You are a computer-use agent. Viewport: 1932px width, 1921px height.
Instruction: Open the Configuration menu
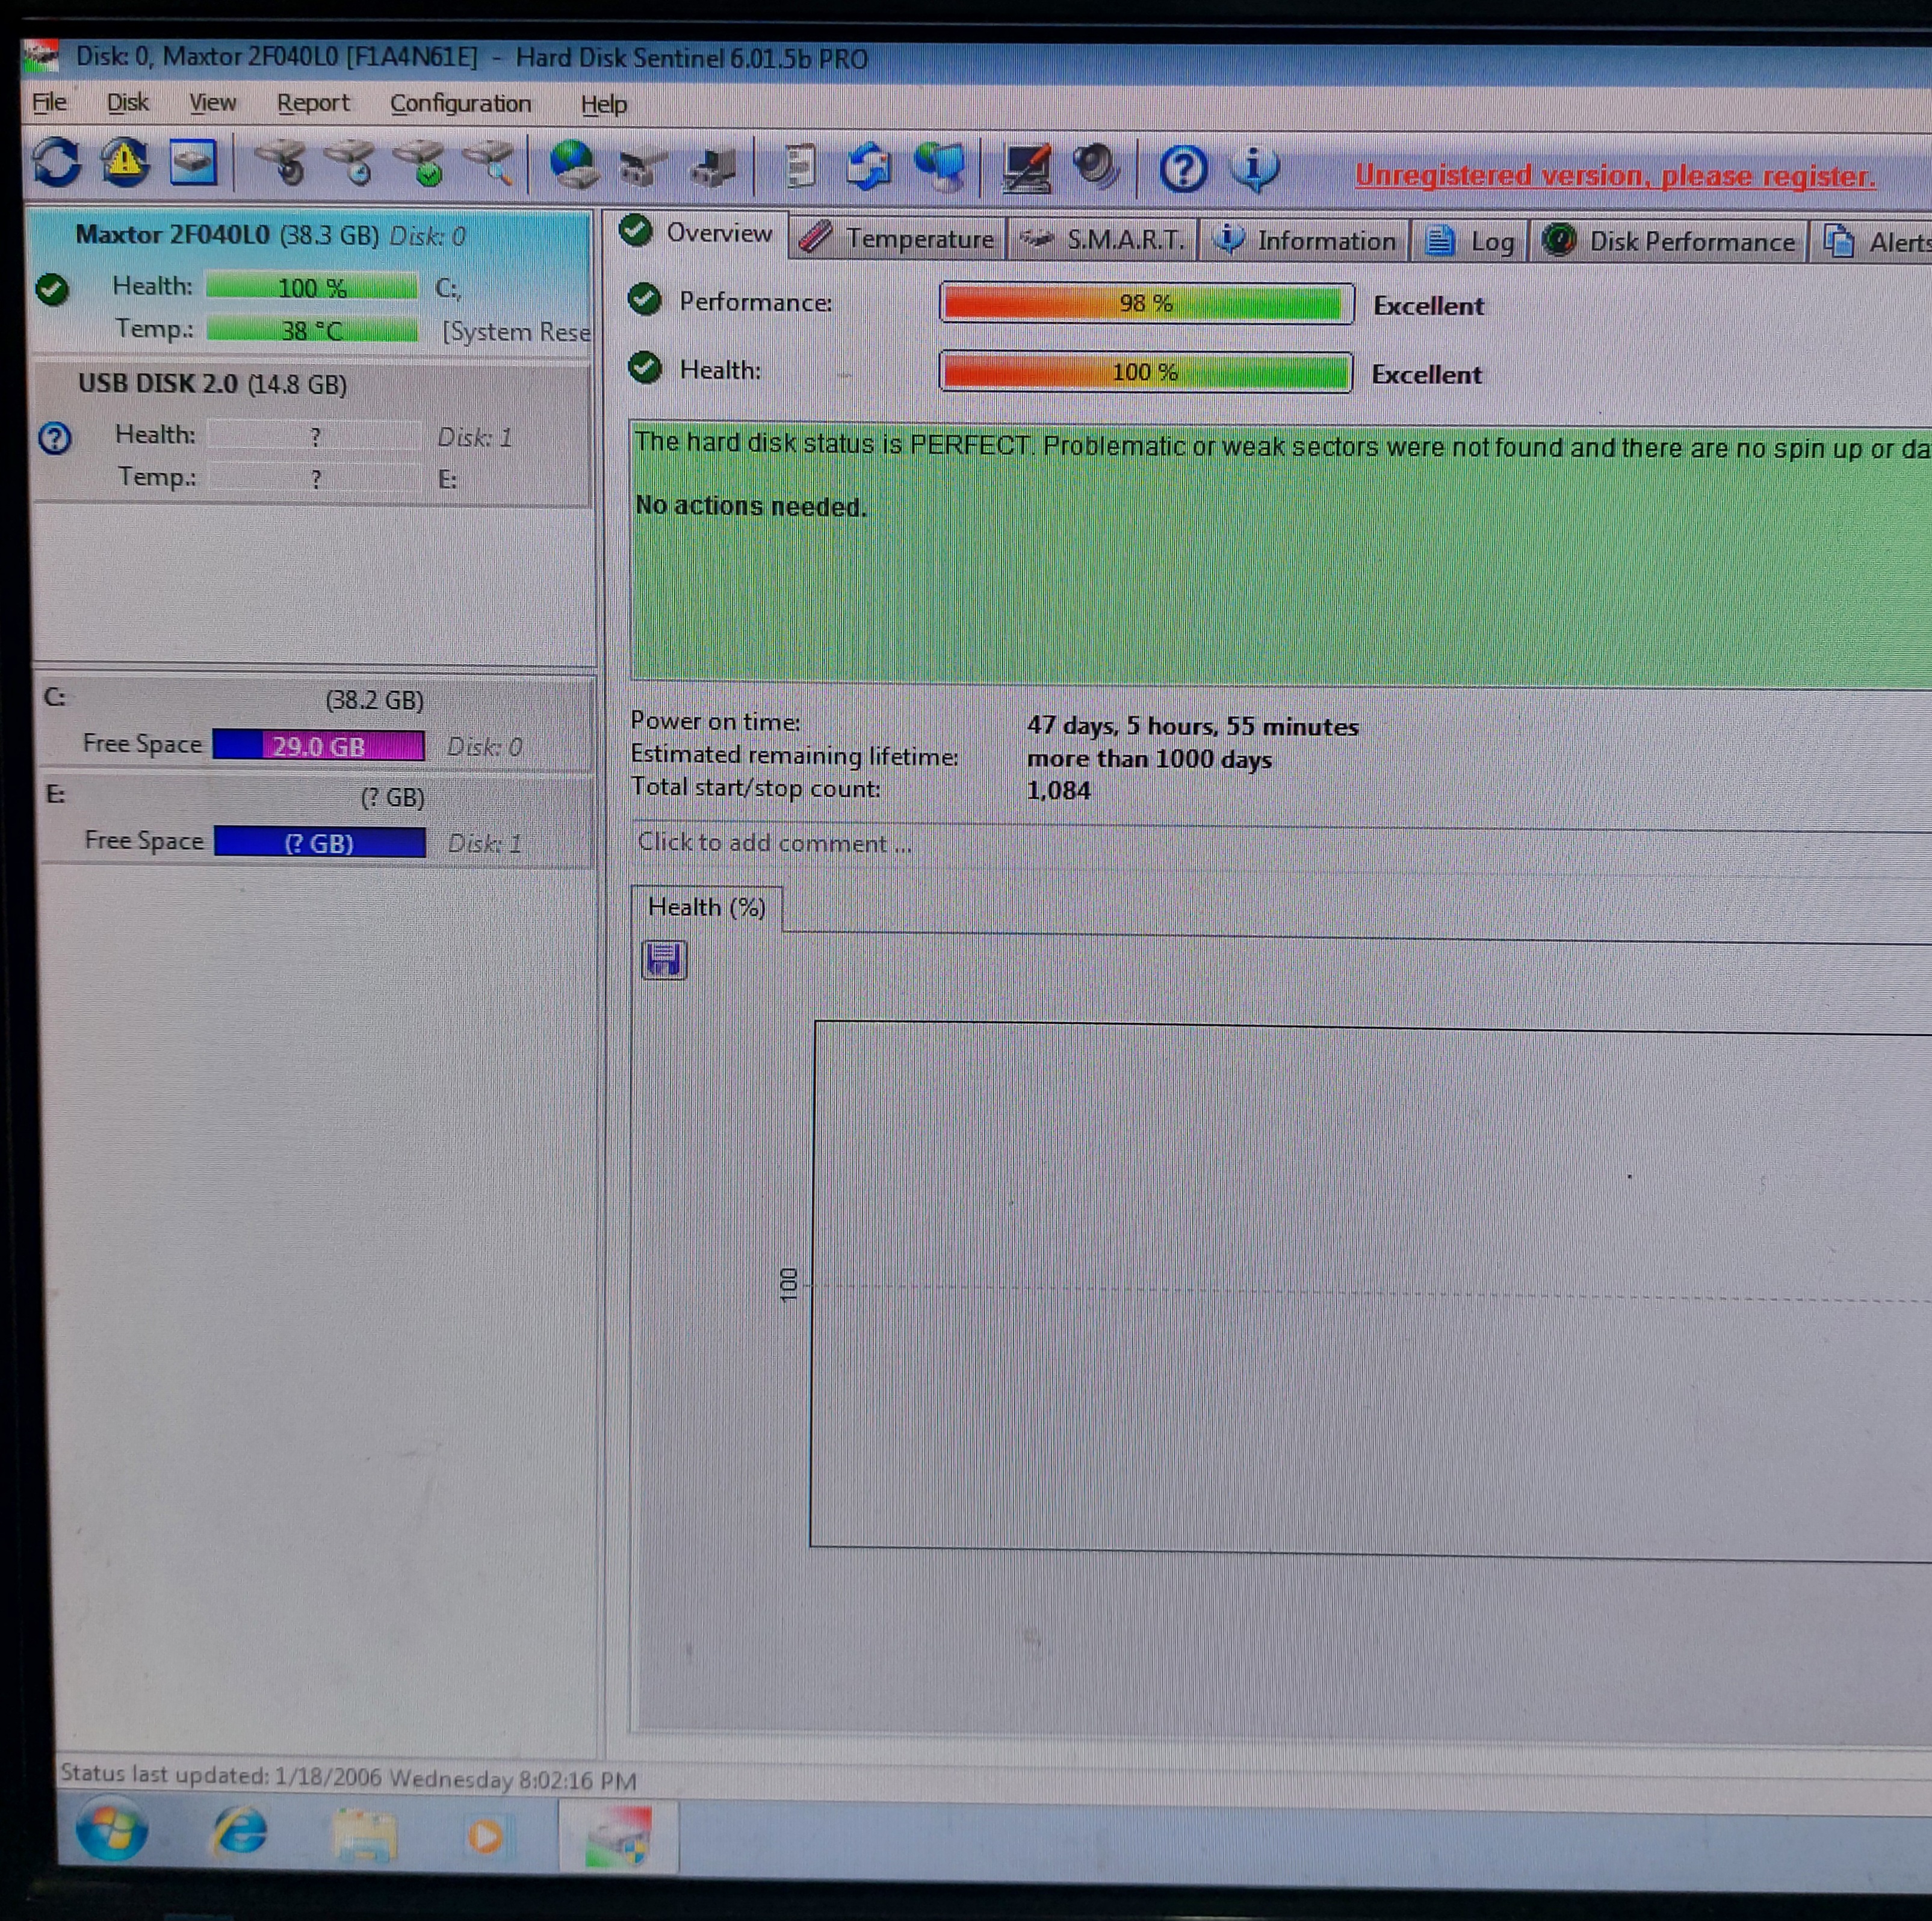(x=460, y=104)
